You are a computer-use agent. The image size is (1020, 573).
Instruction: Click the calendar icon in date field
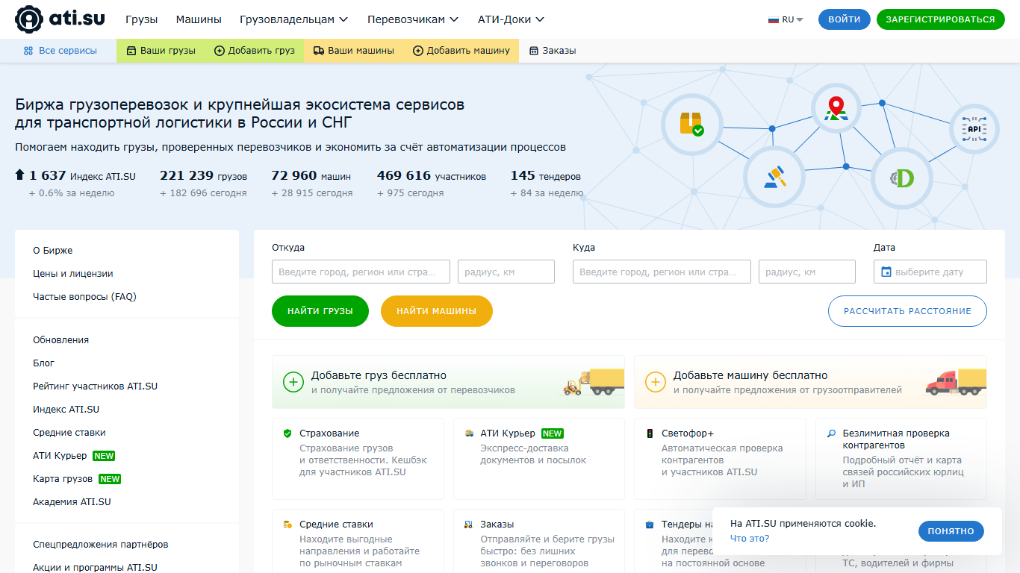tap(886, 272)
